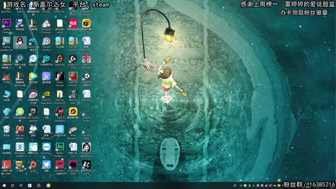Open the Adobe Premiere desktop shortcut
This screenshot has height=189, width=336.
pyautogui.click(x=7, y=26)
